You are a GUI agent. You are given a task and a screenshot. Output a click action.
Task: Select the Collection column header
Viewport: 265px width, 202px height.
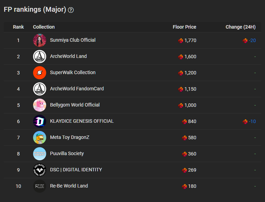(x=44, y=27)
